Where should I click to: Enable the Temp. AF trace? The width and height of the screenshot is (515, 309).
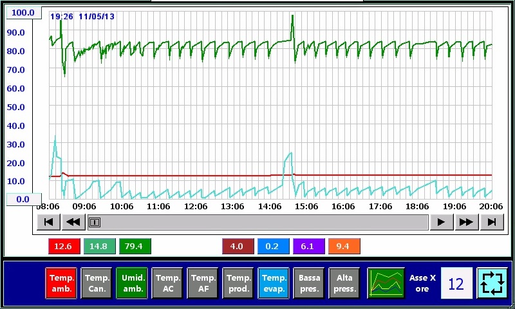point(203,284)
